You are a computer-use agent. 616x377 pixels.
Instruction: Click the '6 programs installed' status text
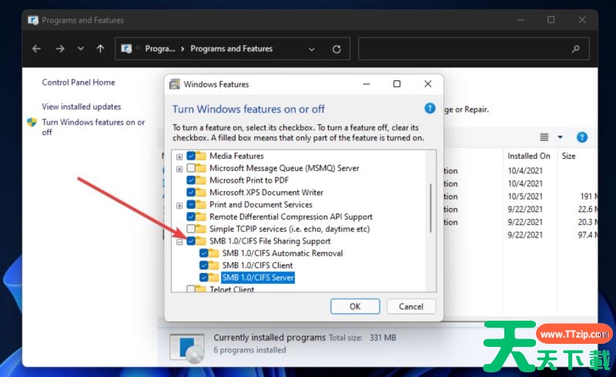[x=249, y=350]
